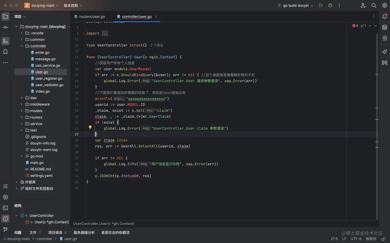
Task: Run the go build douyin configuration
Action: point(321,5)
